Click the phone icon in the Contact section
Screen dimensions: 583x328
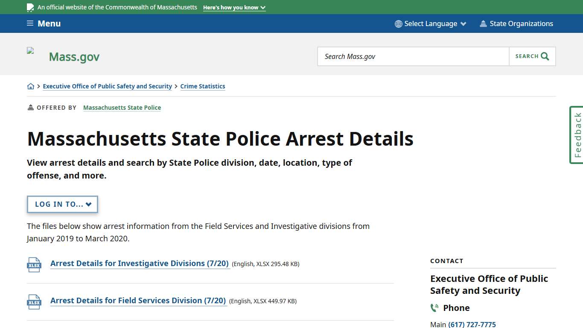[435, 307]
